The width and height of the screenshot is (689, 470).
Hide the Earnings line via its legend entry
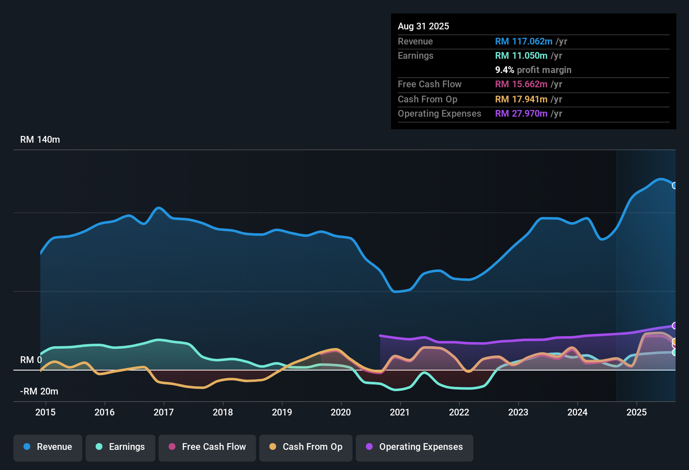(120, 447)
